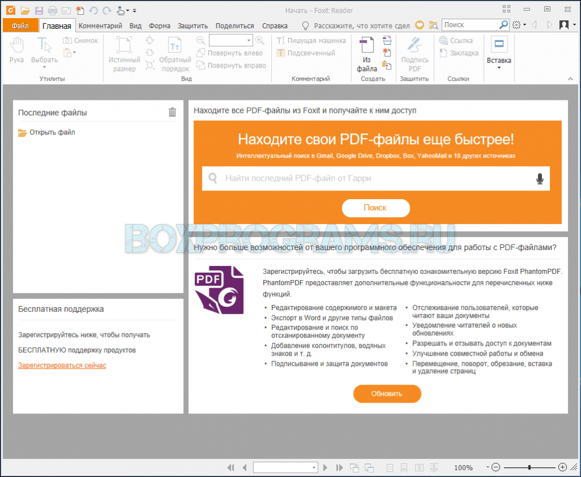This screenshot has width=581, height=477.
Task: Select the Hand (Рука) tool
Action: (16, 50)
